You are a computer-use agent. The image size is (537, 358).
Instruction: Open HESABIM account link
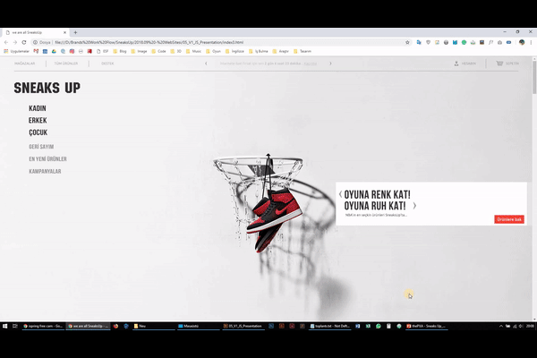coord(465,64)
